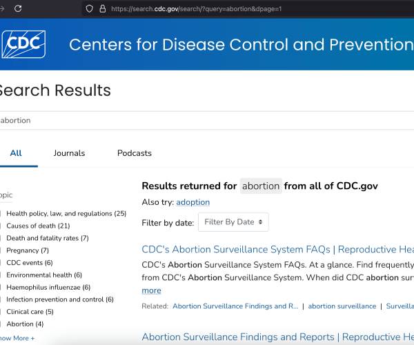Click the 'adoption' suggested search link
The image size is (414, 345).
coord(193,202)
